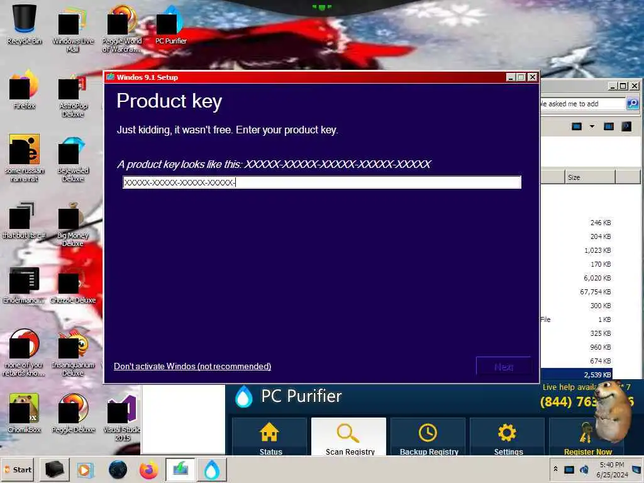Click the preview pane icon in Explorer toolbar
Image resolution: width=644 pixels, height=483 pixels.
[x=608, y=126]
